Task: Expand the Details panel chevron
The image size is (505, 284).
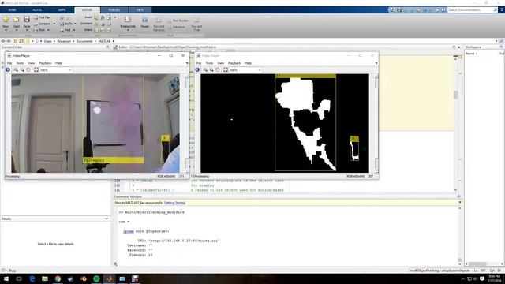Action: (107, 219)
